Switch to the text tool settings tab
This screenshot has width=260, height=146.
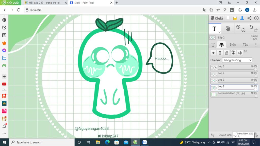213,45
